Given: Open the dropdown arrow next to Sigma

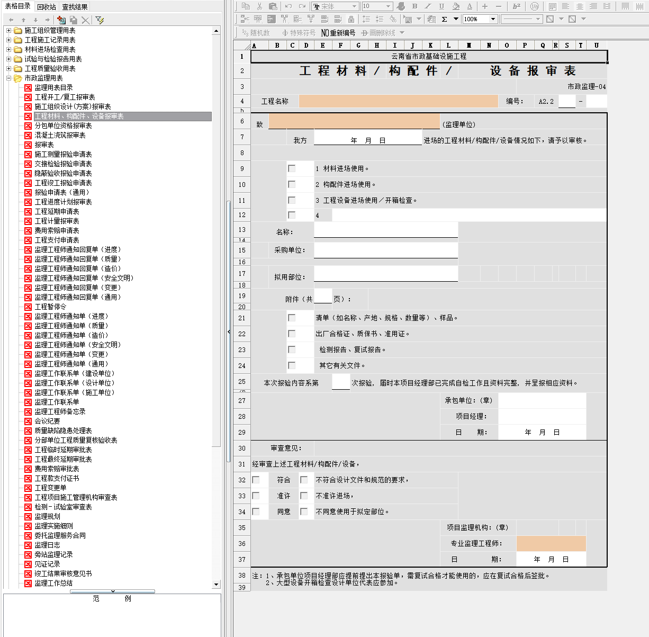Looking at the screenshot, I should (x=456, y=19).
